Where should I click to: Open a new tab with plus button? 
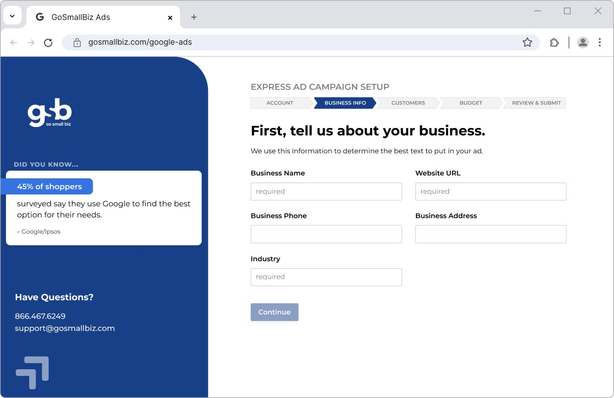(194, 17)
